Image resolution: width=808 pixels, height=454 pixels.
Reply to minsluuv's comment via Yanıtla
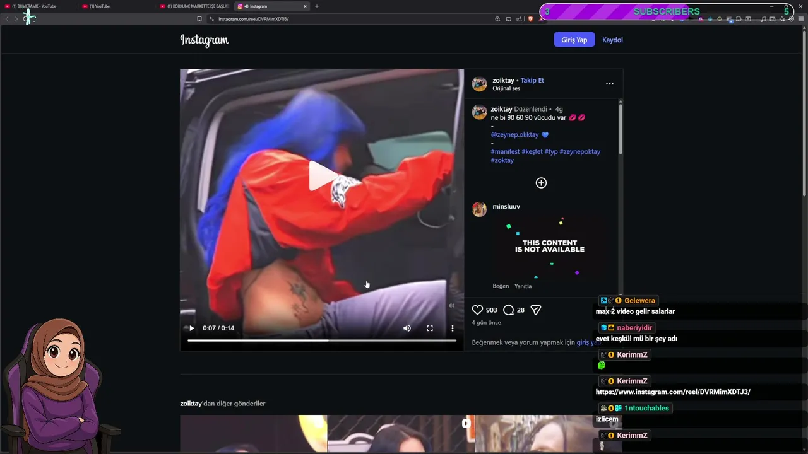523,286
